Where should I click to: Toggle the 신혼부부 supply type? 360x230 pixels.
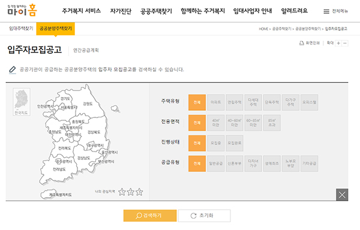point(235,164)
